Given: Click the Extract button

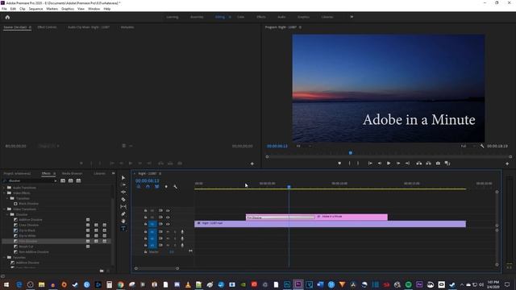Looking at the screenshot, I should point(428,164).
